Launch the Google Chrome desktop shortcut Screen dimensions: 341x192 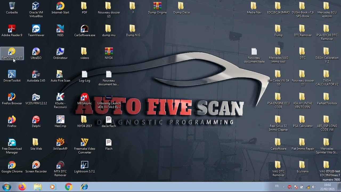coord(12,167)
